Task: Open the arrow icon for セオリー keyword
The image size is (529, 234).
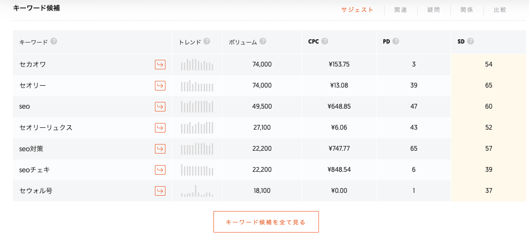Action: click(x=160, y=86)
